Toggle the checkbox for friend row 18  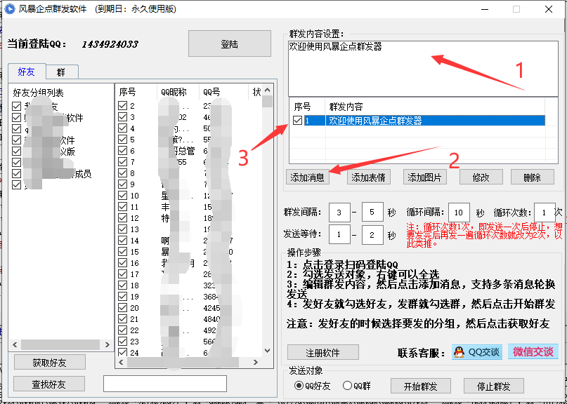122,285
